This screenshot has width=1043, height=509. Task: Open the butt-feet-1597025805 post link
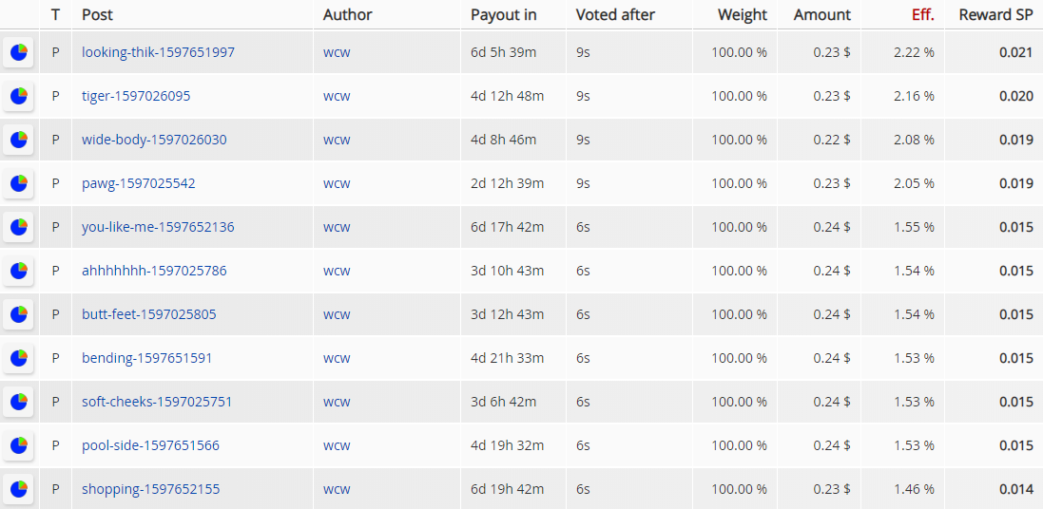click(x=149, y=314)
